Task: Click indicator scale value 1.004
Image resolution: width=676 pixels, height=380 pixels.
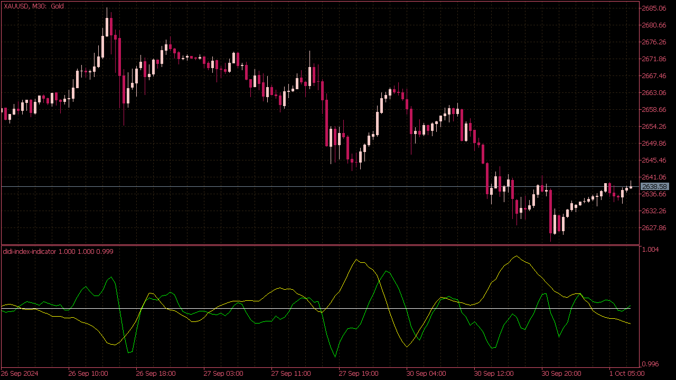Action: click(x=651, y=250)
